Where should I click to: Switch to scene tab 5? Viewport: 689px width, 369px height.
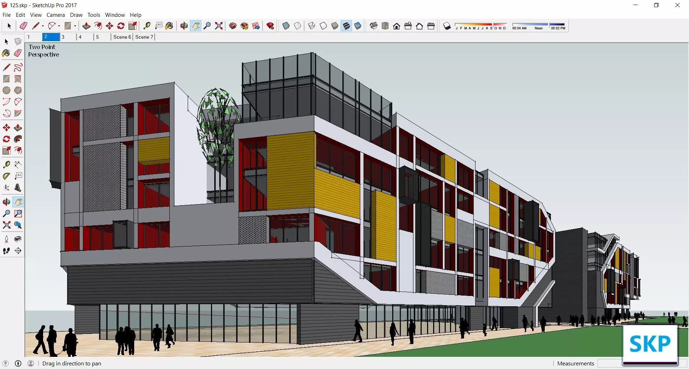(103, 37)
